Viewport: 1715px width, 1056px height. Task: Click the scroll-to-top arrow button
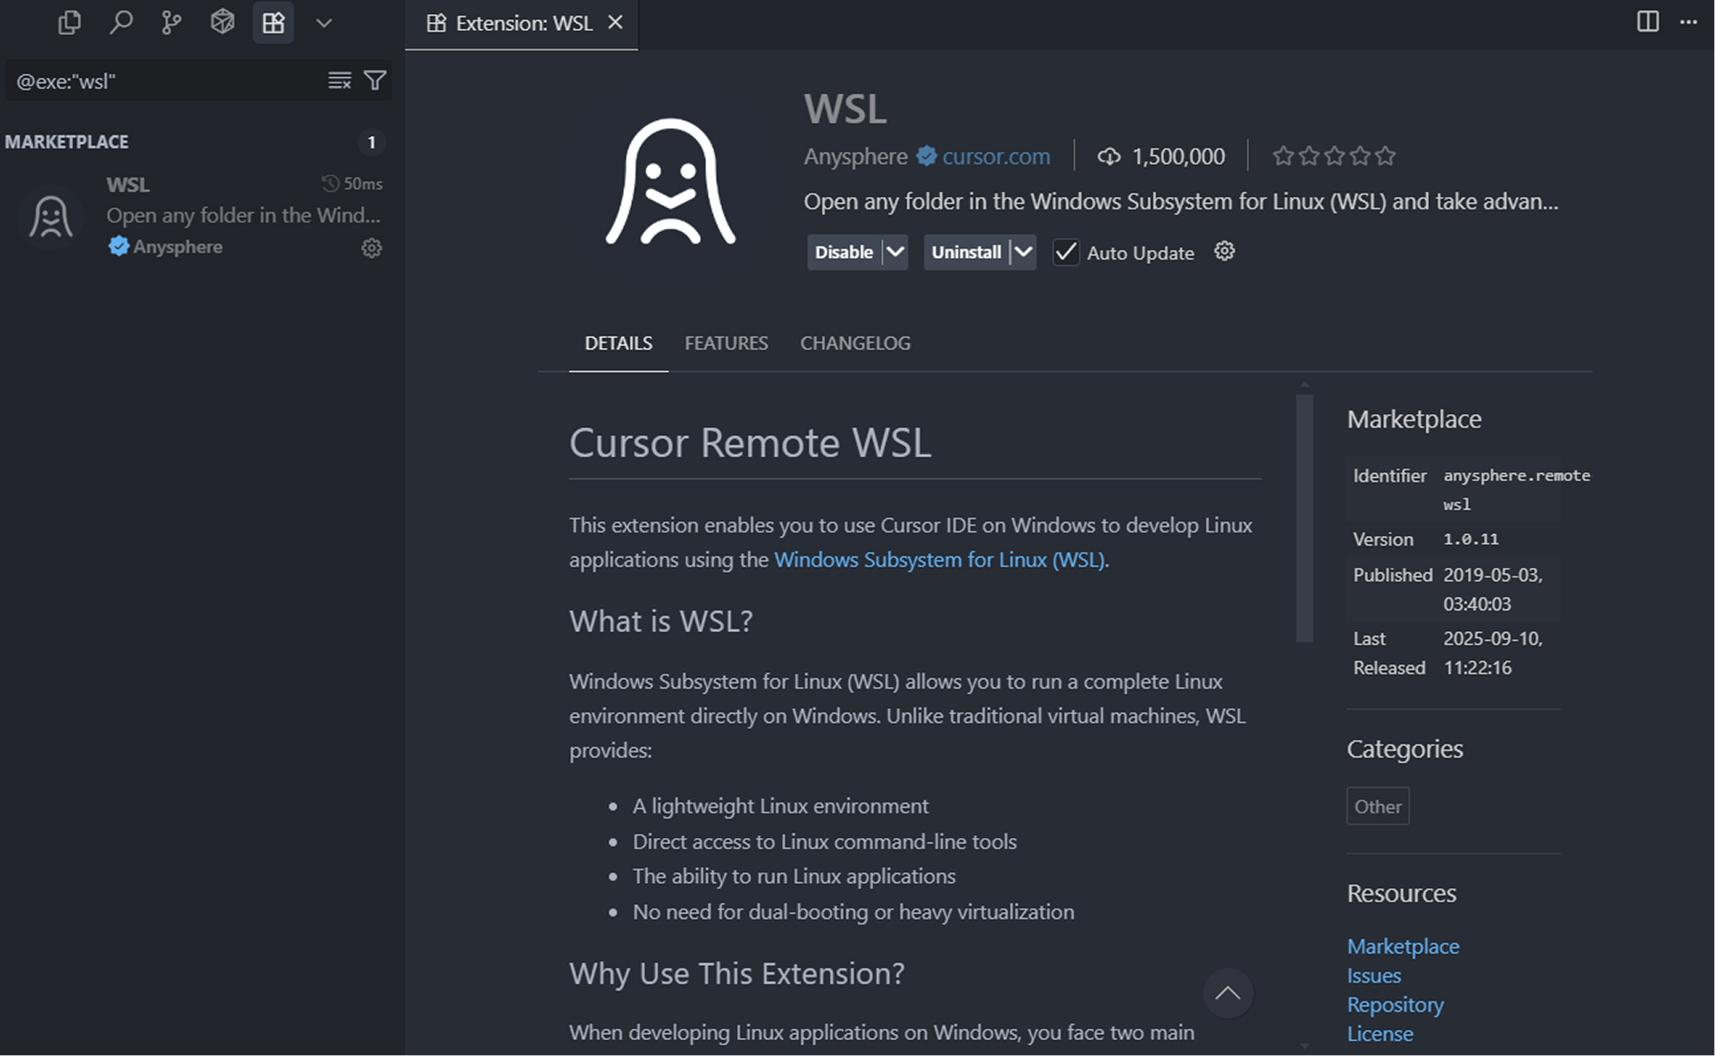click(1227, 993)
